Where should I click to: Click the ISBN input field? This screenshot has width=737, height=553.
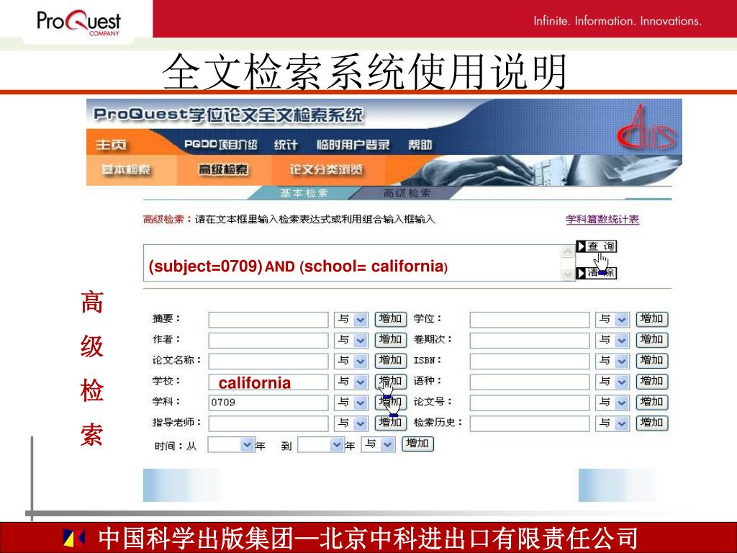tap(530, 361)
